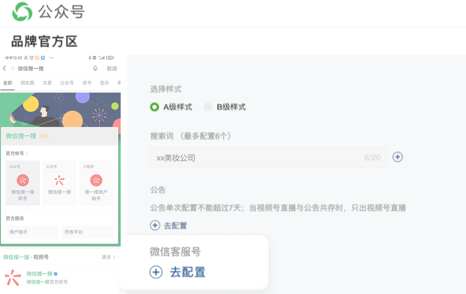Switch to the 全部 tab
Image resolution: width=466 pixels, height=294 pixels.
pyautogui.click(x=7, y=83)
